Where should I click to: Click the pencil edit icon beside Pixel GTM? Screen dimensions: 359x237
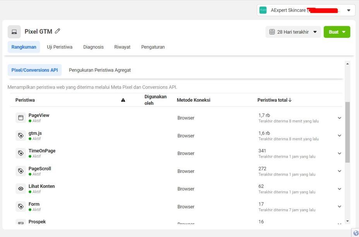[58, 32]
